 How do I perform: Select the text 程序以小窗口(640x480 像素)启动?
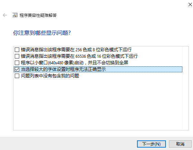coord(52,63)
